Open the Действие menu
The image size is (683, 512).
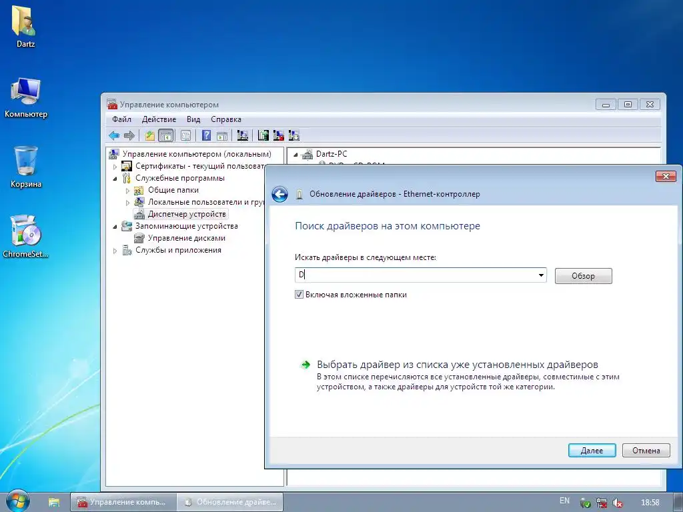pos(159,119)
